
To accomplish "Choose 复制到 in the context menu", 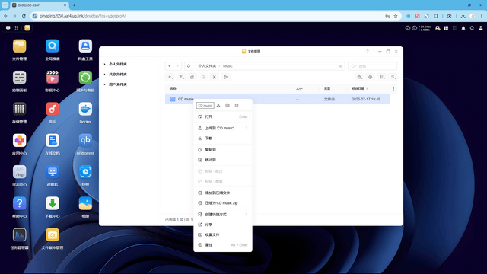I will (223, 150).
